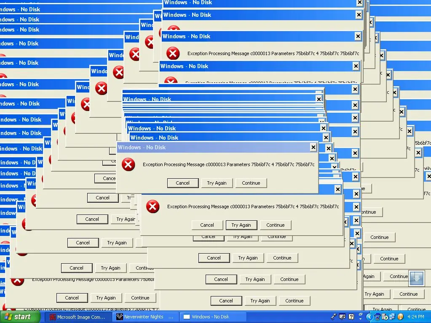Click the exception message text in the faded-title dialog
Image resolution: width=431 pixels, height=323 pixels.
[228, 164]
